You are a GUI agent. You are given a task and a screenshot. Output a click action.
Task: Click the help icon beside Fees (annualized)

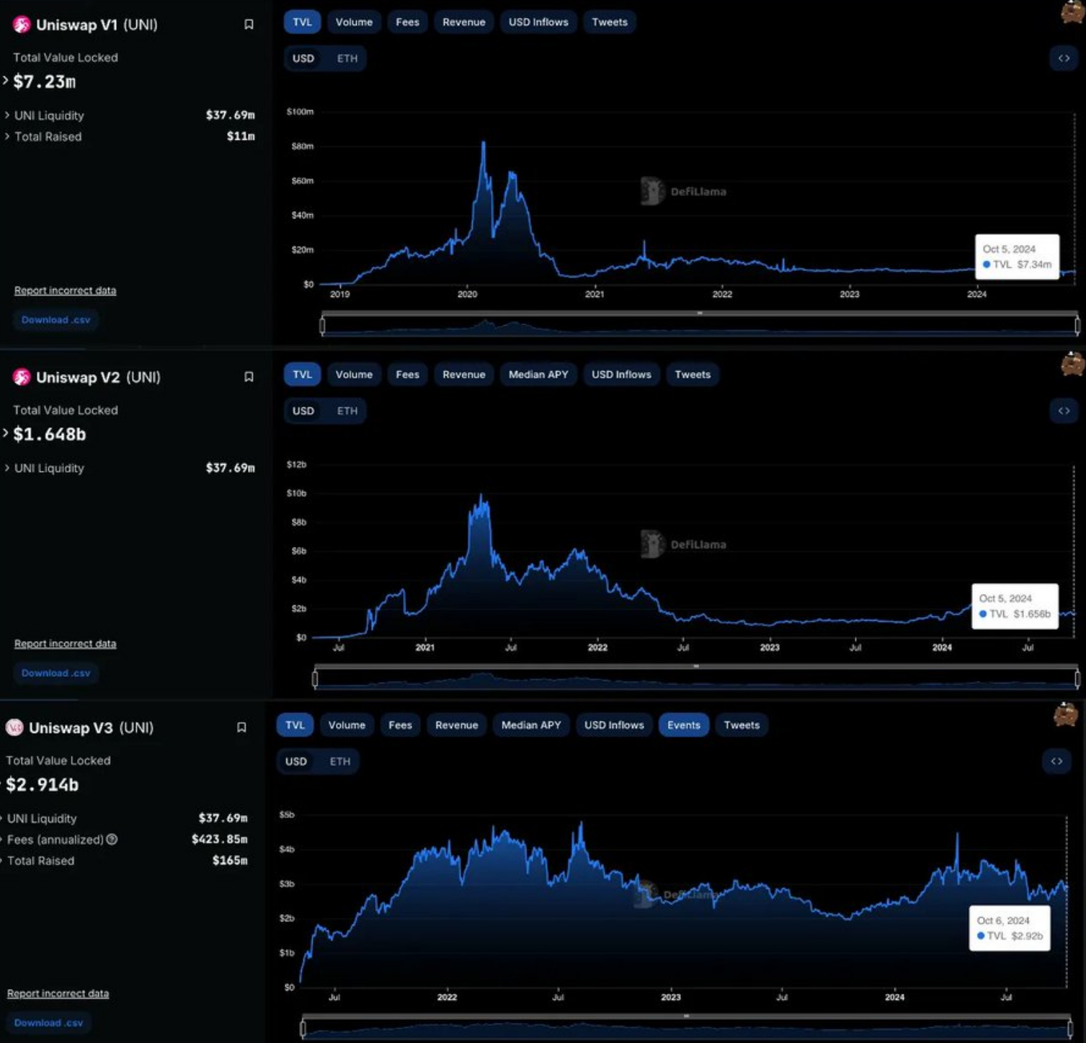click(x=112, y=840)
